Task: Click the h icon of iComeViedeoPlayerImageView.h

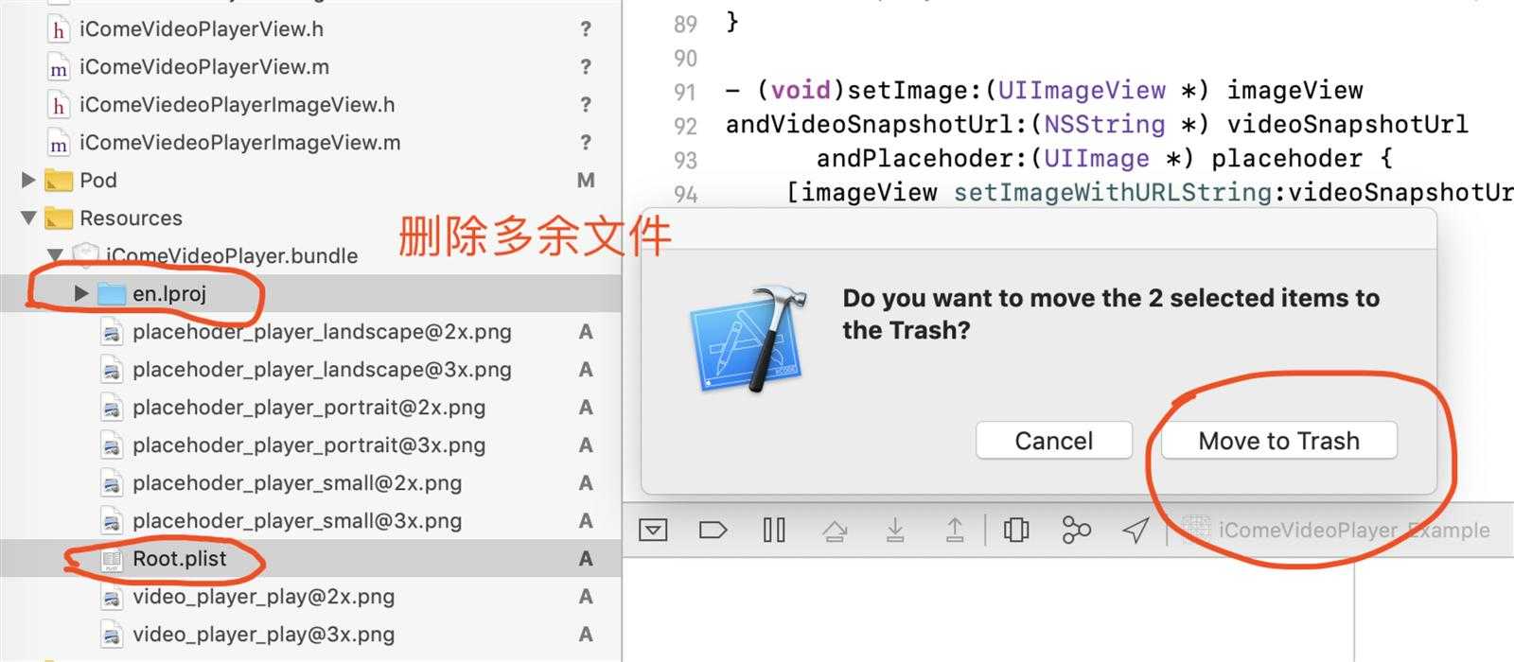Action: [59, 105]
